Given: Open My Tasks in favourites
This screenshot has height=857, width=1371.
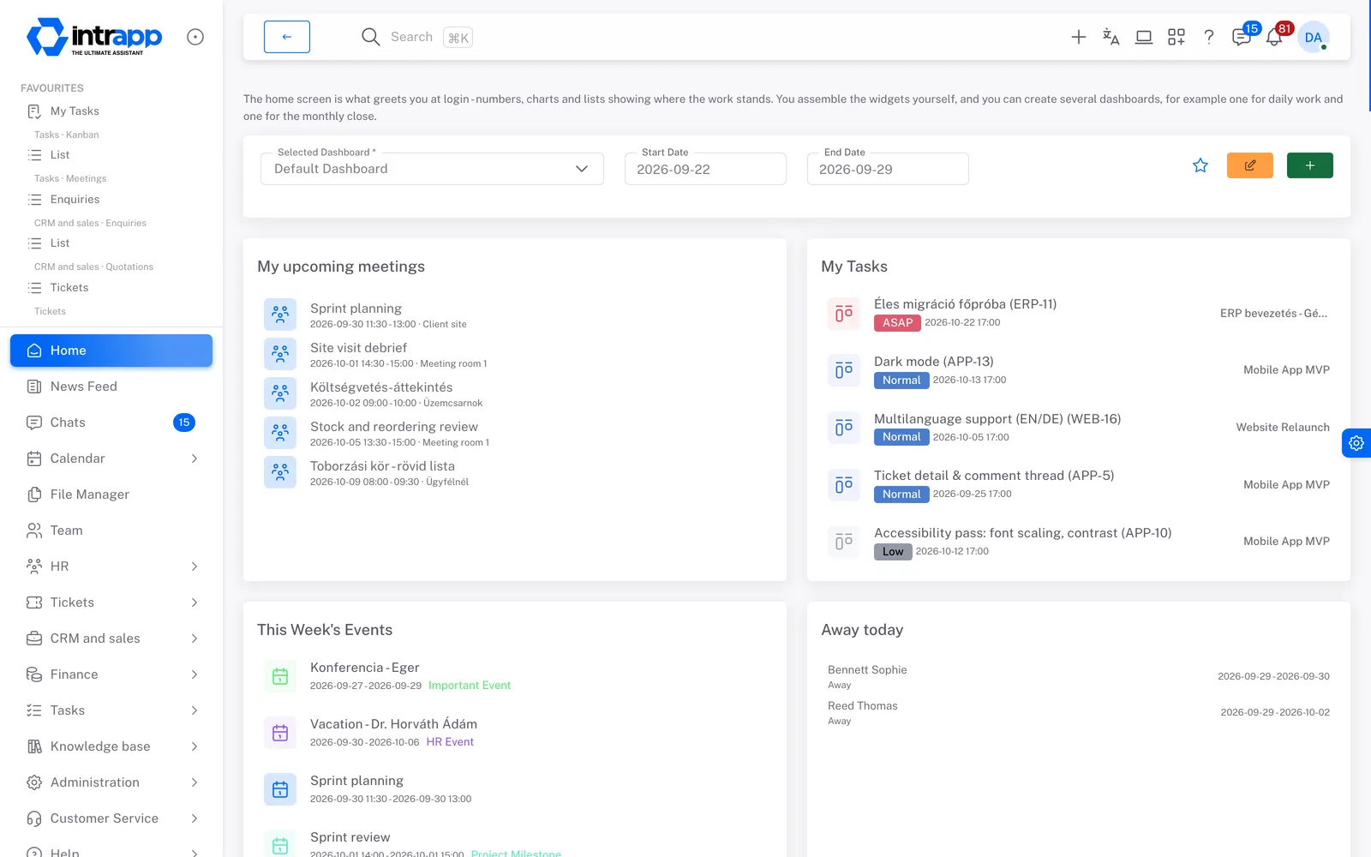Looking at the screenshot, I should 75,111.
